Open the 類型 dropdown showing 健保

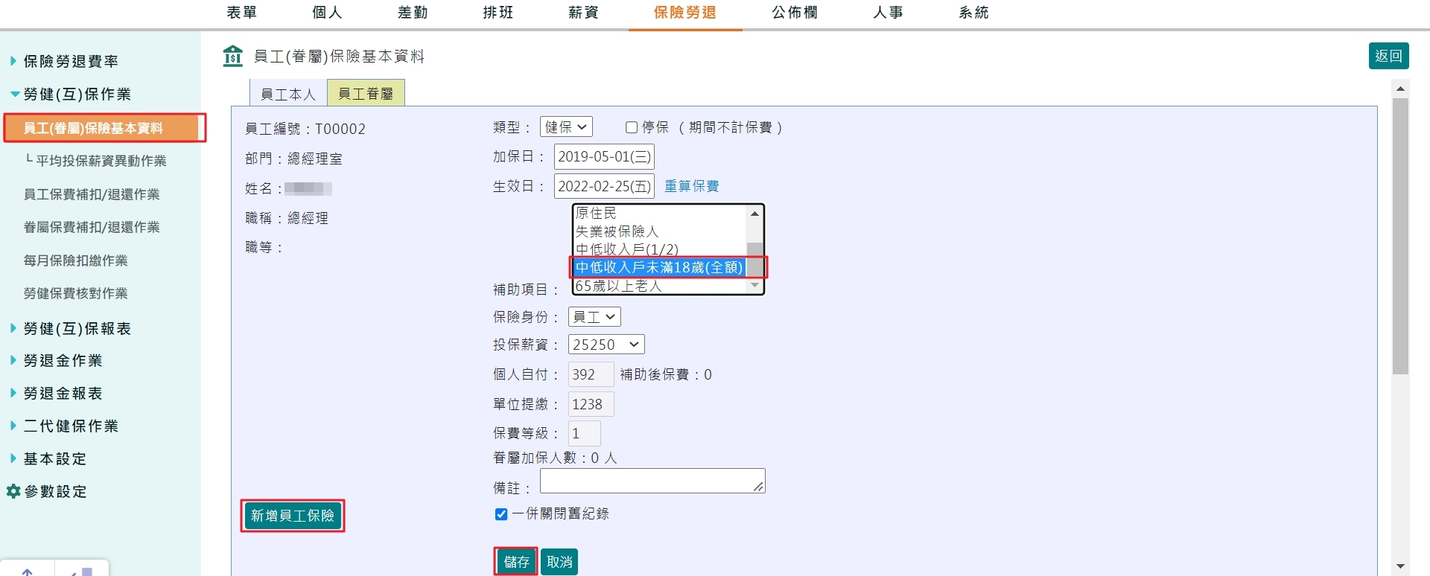pyautogui.click(x=566, y=127)
